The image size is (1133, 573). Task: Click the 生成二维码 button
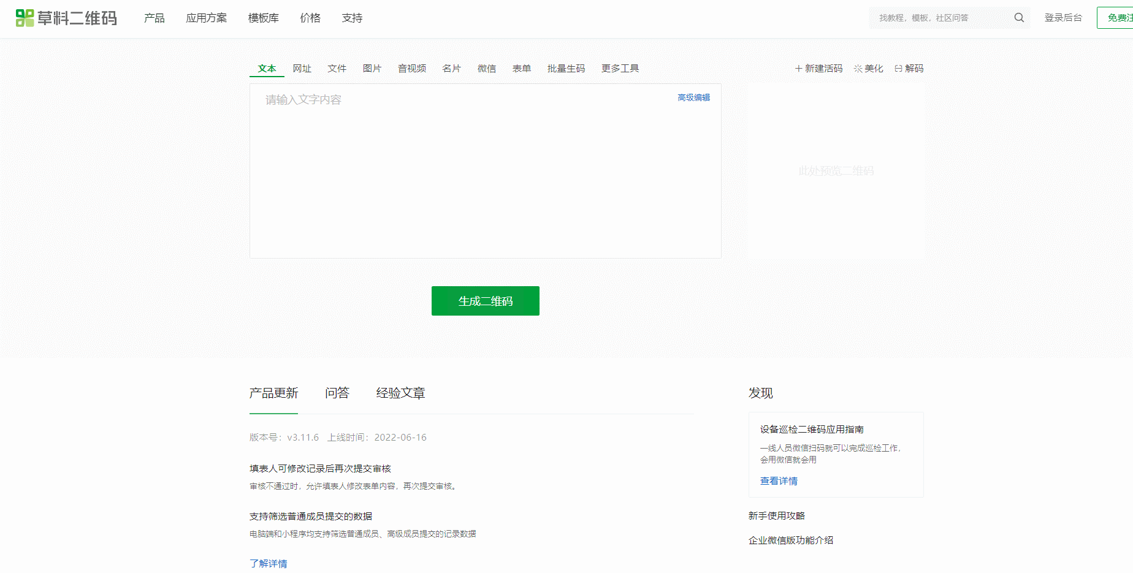pyautogui.click(x=485, y=301)
